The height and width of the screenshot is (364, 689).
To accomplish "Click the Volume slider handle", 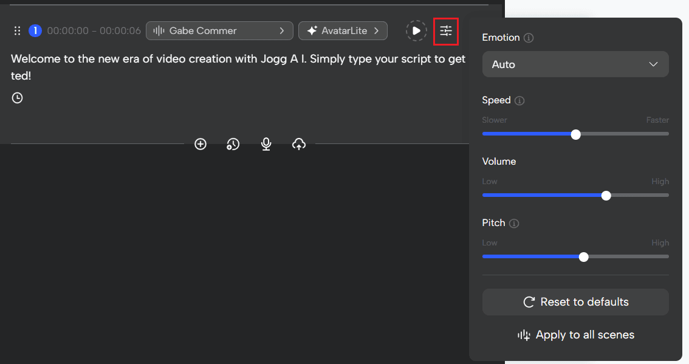I will pos(606,195).
